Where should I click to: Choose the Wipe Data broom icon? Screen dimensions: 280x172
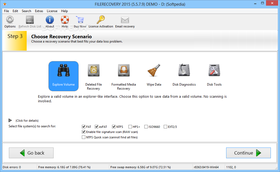tap(154, 70)
